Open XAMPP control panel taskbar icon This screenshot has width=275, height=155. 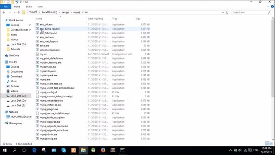[73, 150]
